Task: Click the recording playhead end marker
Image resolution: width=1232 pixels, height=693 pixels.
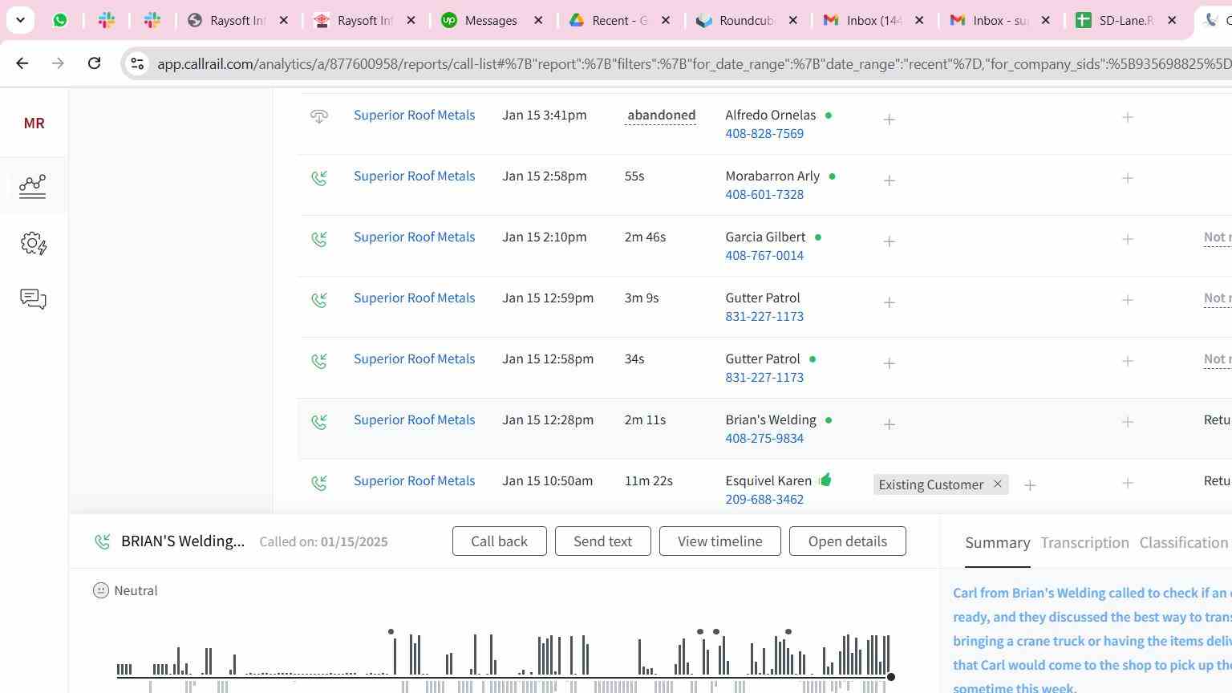Action: pos(890,677)
